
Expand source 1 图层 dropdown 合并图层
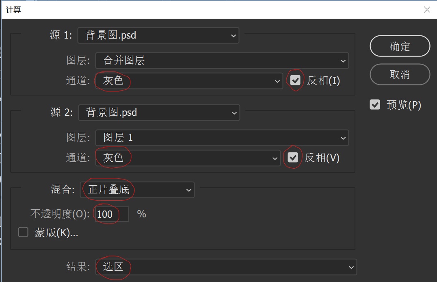[x=222, y=61]
